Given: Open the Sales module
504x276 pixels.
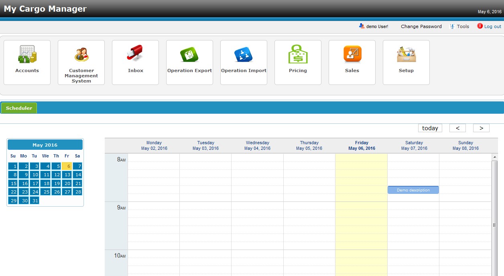Looking at the screenshot, I should coord(352,62).
